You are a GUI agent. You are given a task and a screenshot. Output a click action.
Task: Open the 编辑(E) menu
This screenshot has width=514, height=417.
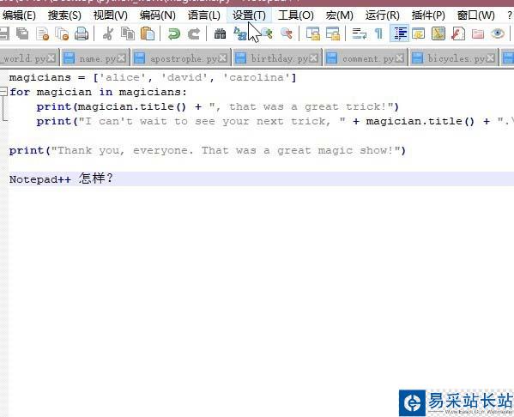point(19,15)
